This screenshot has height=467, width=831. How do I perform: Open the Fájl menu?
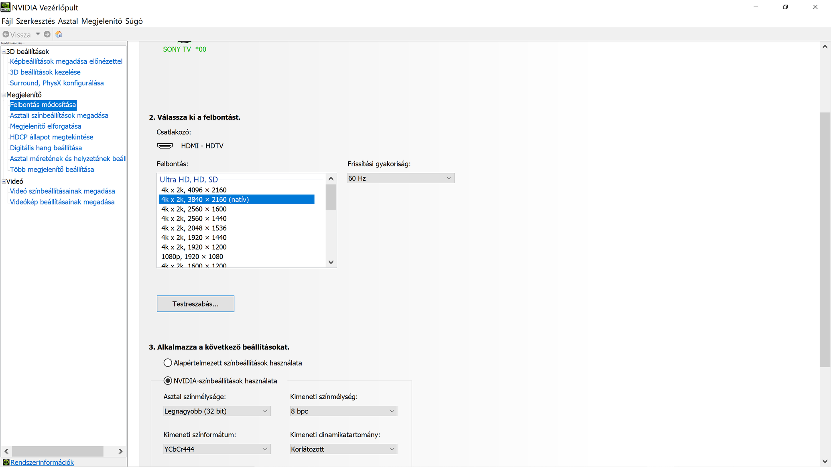tap(7, 21)
